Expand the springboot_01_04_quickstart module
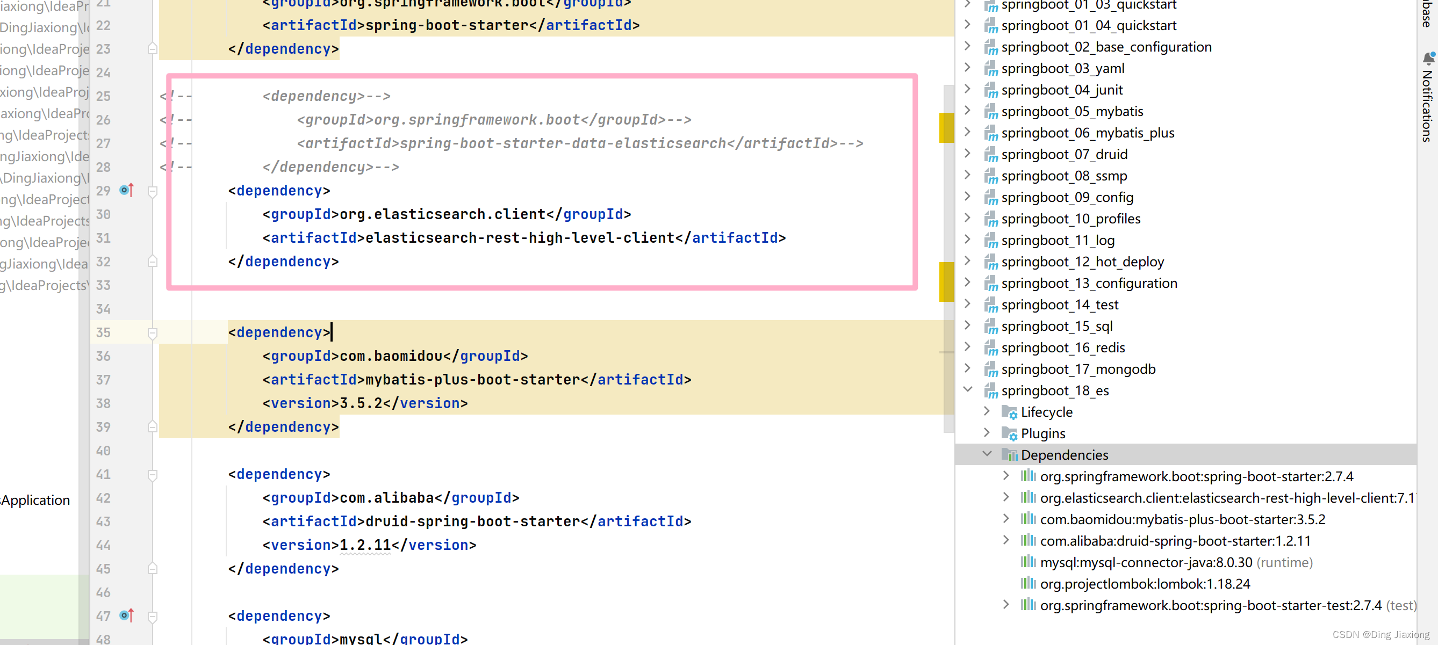The height and width of the screenshot is (645, 1438). (968, 25)
